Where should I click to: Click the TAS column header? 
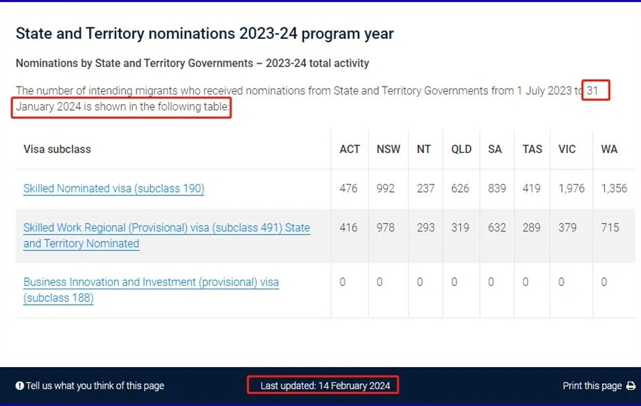click(x=532, y=149)
